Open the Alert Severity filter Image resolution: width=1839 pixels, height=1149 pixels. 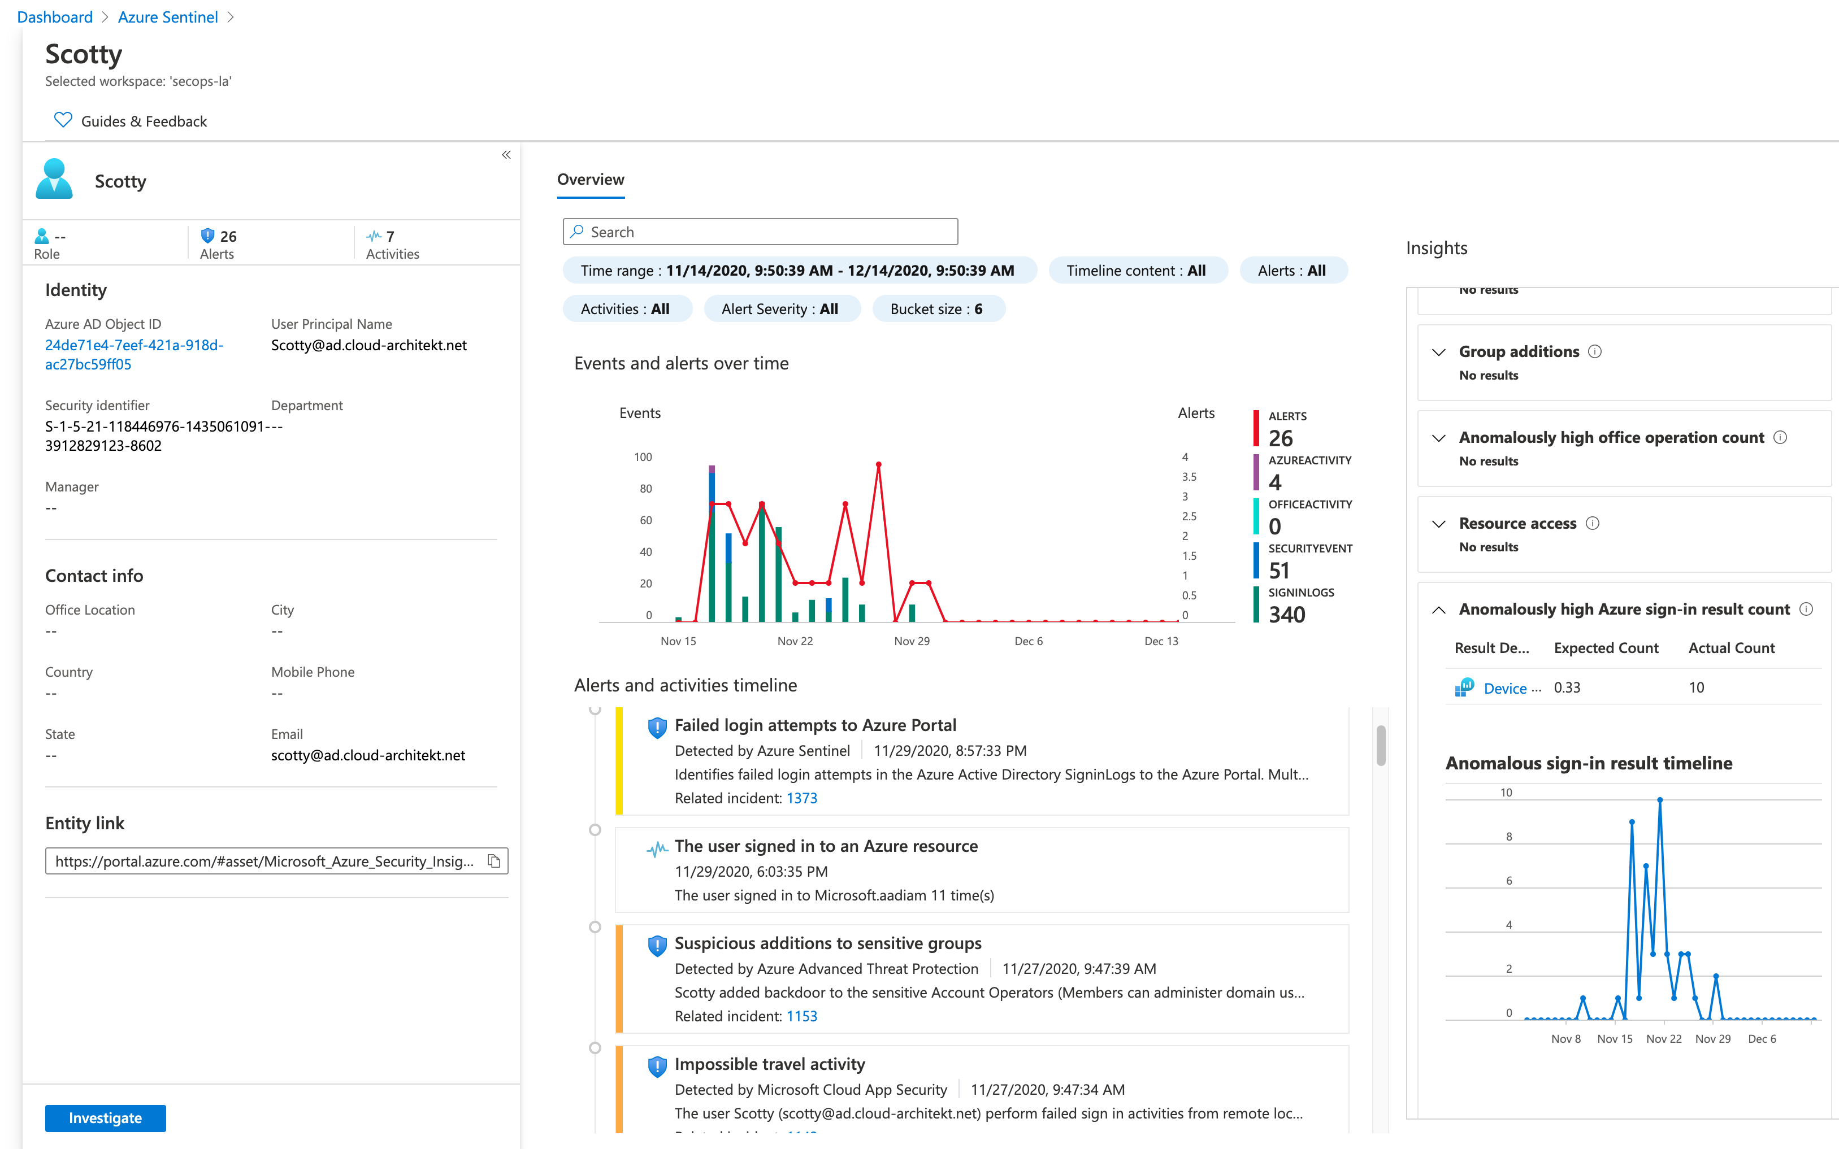[x=782, y=310]
